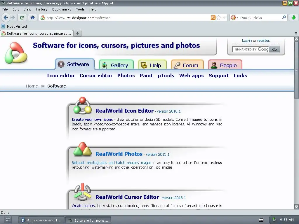299x224 pixels.
Task: Open the History menu
Action: (x=41, y=9)
